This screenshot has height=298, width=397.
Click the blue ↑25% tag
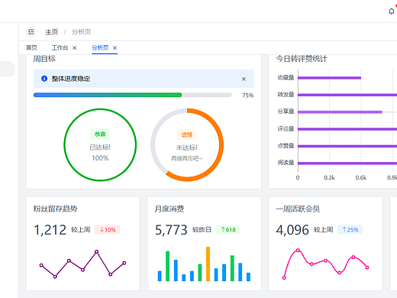click(350, 230)
